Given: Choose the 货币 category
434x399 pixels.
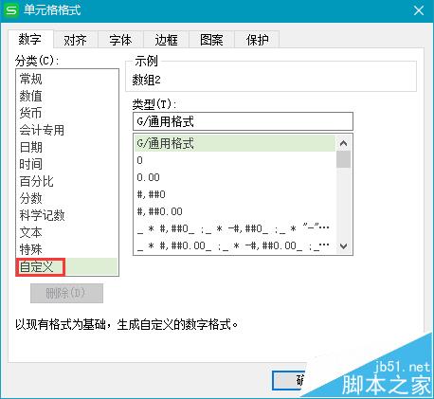Looking at the screenshot, I should click(x=67, y=113).
